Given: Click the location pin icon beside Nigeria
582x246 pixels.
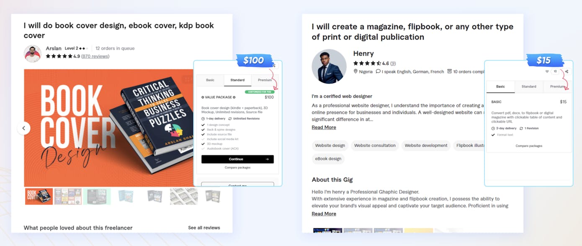Looking at the screenshot, I should pyautogui.click(x=355, y=71).
